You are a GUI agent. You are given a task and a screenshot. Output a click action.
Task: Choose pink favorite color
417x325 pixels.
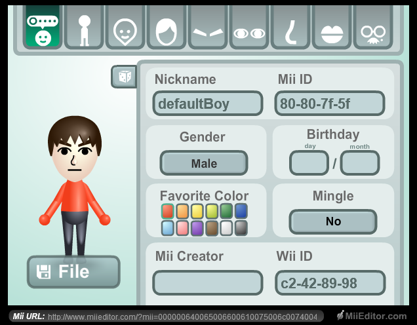(x=182, y=228)
